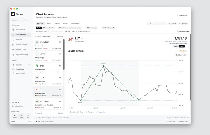
Task: Switch to Dark appearance mode
Action: click(28, 116)
